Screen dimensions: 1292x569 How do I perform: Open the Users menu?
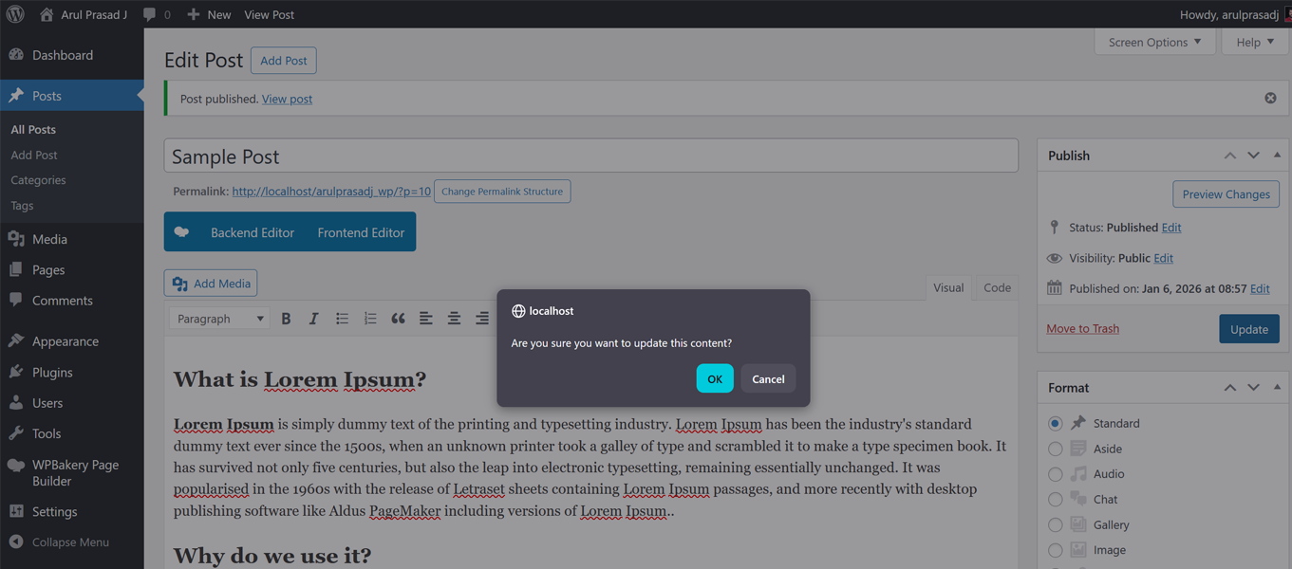[x=72, y=403]
